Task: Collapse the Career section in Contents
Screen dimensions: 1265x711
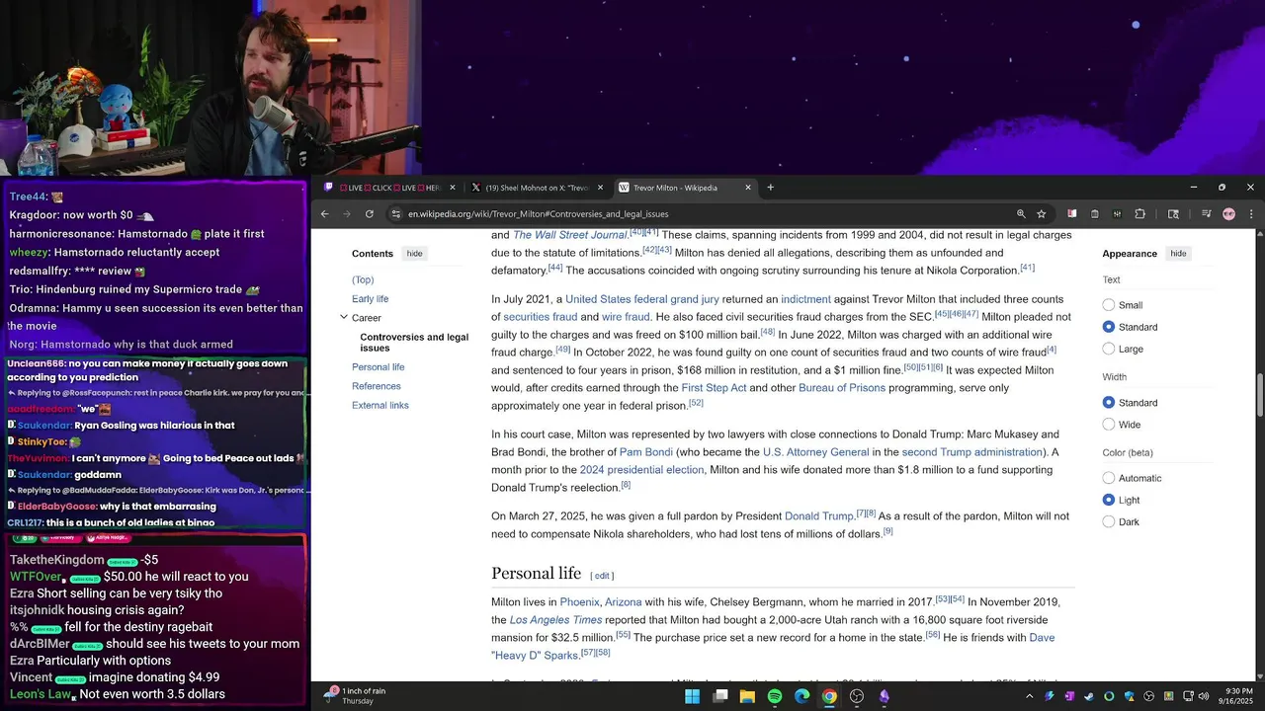Action: click(343, 317)
